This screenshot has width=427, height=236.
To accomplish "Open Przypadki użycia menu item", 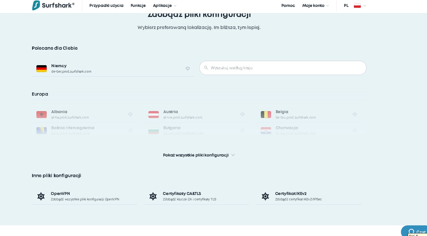I will point(106,6).
